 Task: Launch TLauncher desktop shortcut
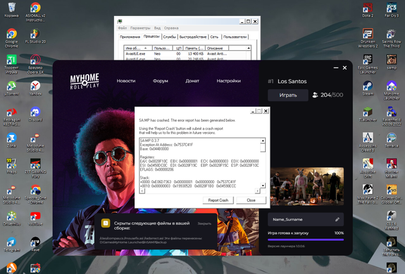(x=368, y=114)
